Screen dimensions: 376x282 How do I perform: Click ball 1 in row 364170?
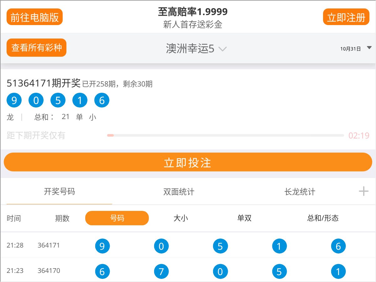coord(338,271)
